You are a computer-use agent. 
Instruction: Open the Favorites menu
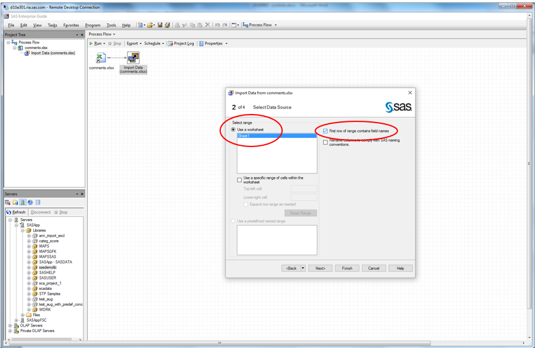click(71, 25)
